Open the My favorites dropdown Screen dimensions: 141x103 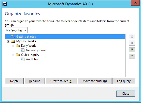(16, 30)
